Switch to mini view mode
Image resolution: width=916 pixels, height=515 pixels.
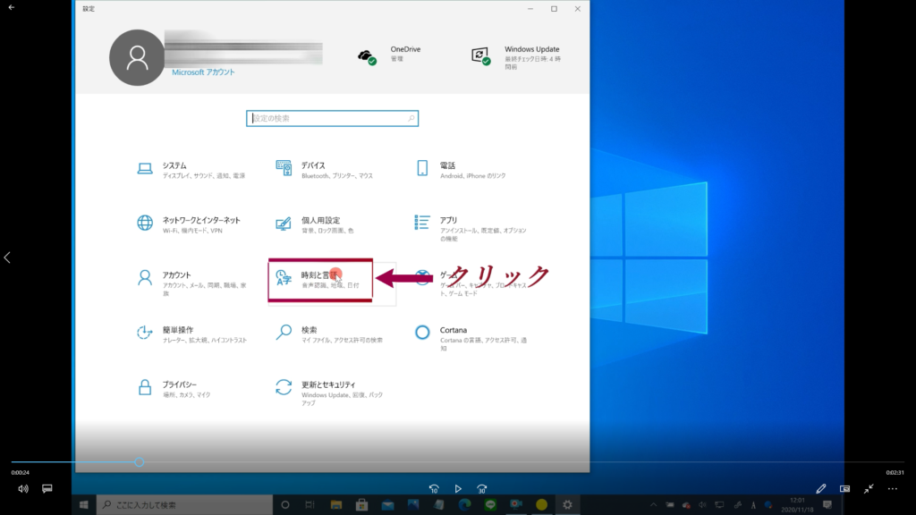coord(844,489)
